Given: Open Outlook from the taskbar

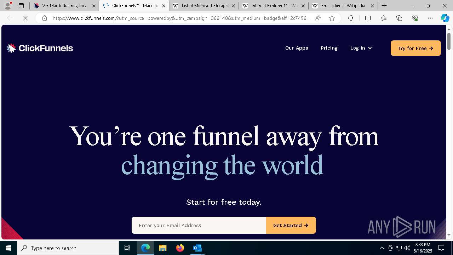Looking at the screenshot, I should point(197,248).
